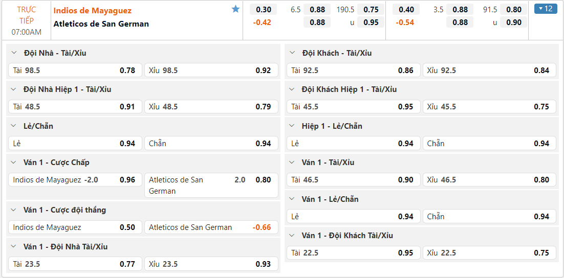The image size is (564, 278).
Task: Choose Tài 46.5 at 0.90 in Ván 1
Action: click(353, 180)
